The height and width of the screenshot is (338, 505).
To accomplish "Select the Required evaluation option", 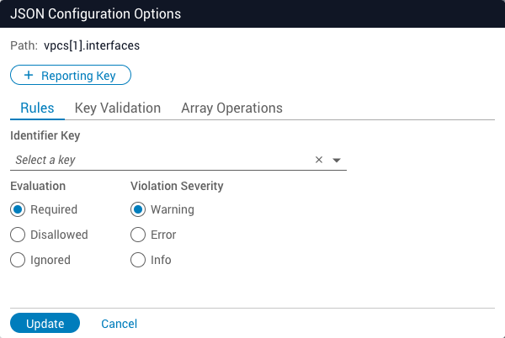I will [18, 209].
